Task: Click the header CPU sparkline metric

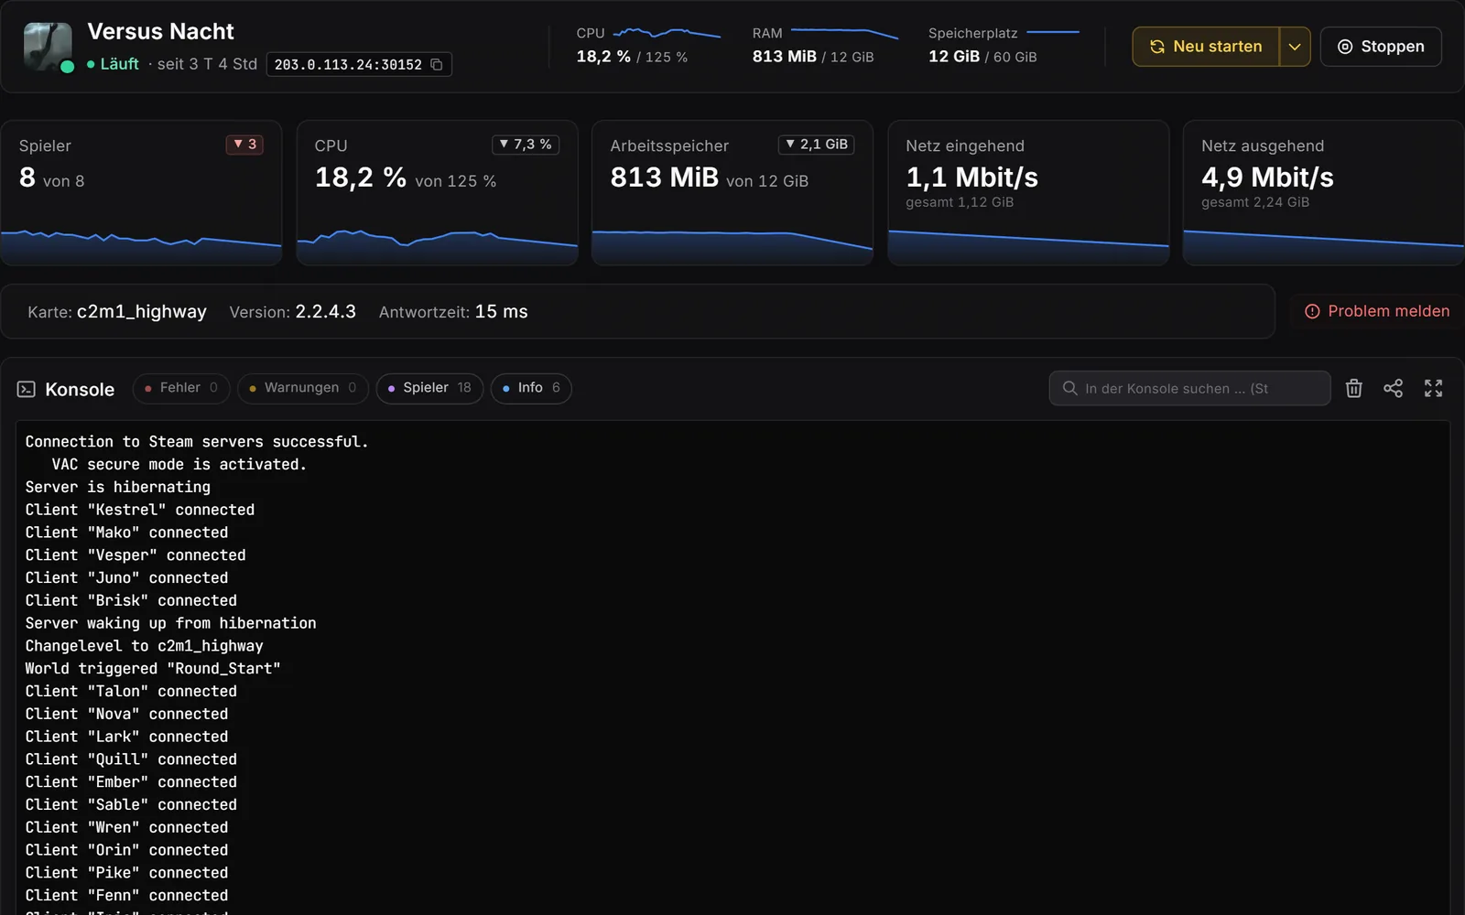Action: tap(648, 46)
